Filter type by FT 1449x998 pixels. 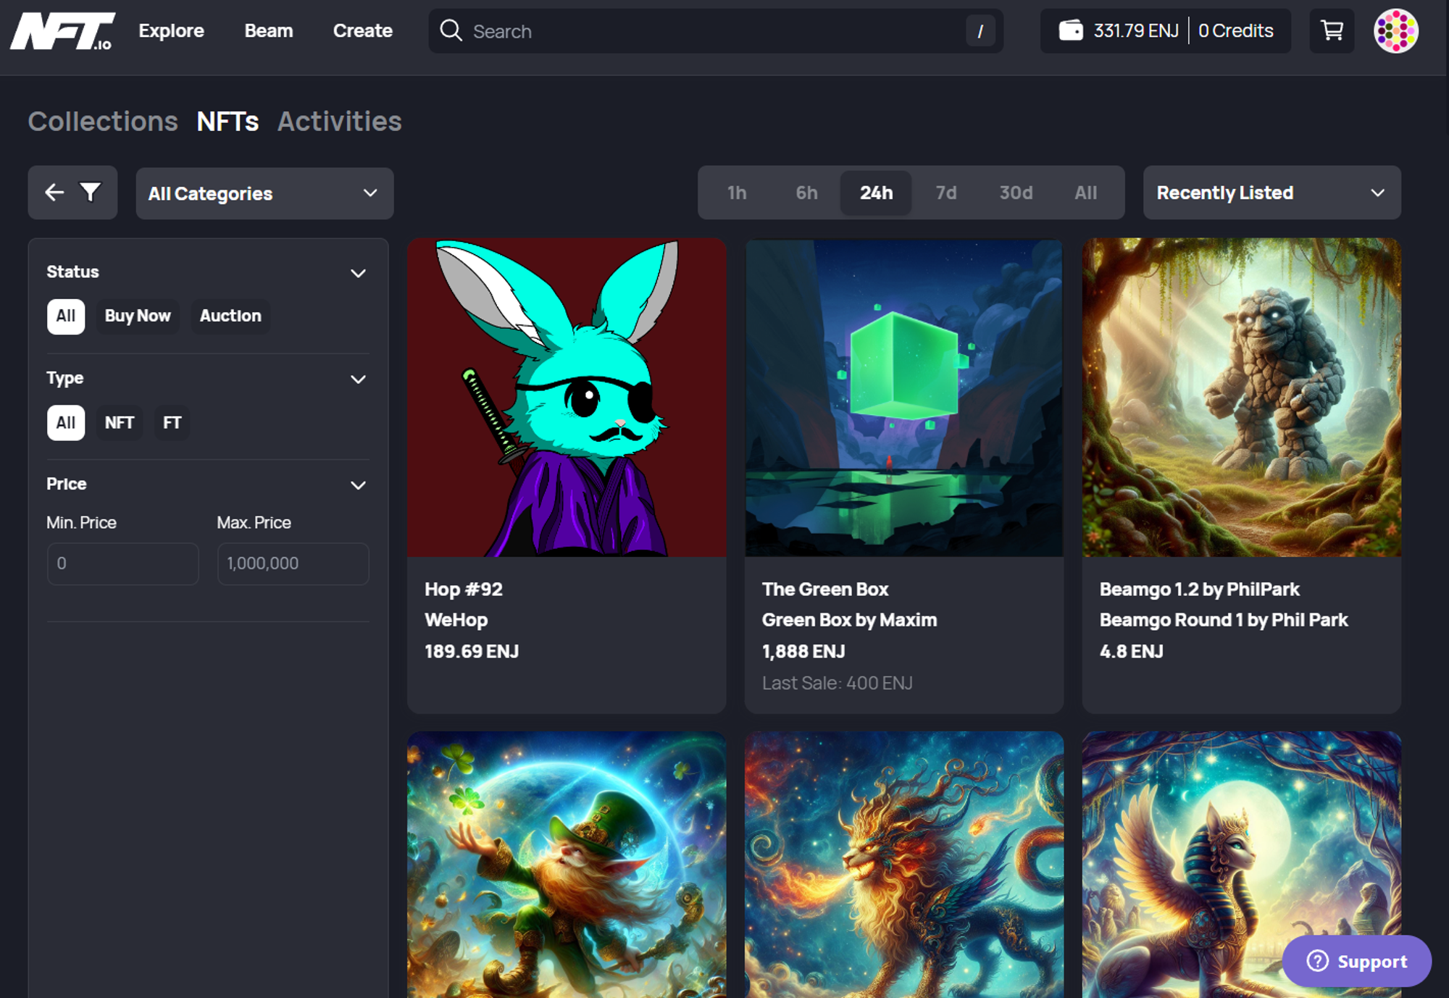[x=172, y=423]
